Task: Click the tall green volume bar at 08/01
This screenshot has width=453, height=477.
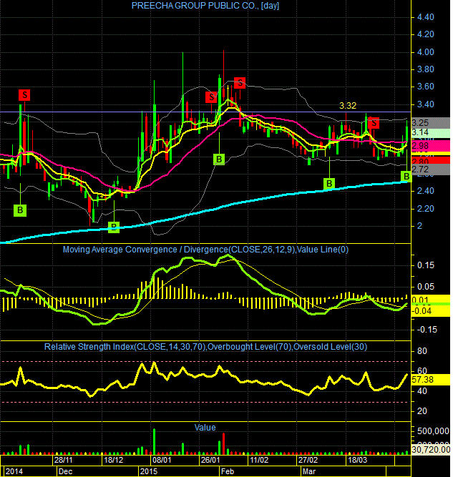Action: click(x=154, y=441)
